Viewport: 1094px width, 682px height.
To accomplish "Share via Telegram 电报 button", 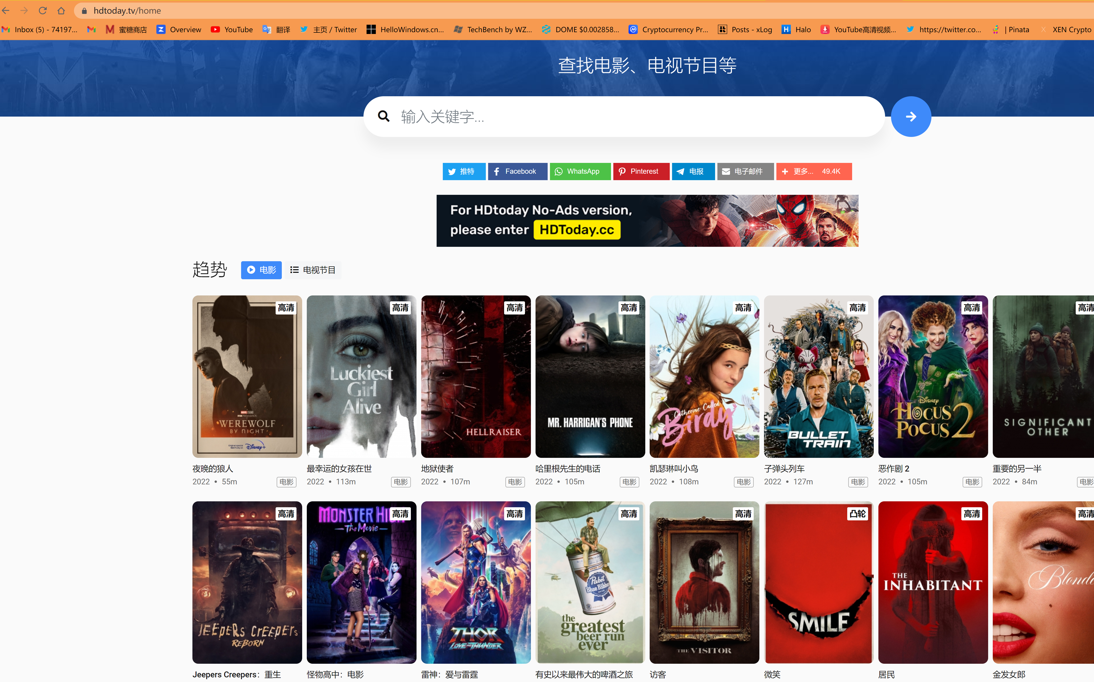I will [x=693, y=171].
